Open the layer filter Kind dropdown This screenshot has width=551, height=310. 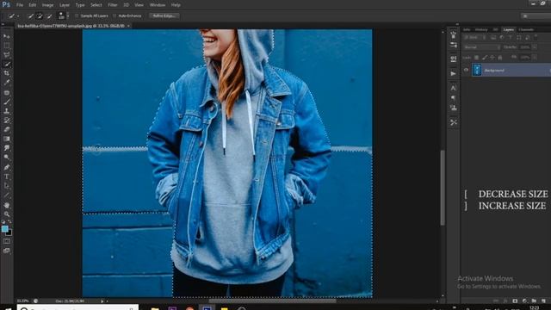click(474, 37)
